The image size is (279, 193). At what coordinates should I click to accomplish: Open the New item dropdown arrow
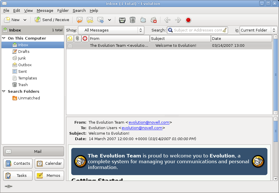(25, 20)
